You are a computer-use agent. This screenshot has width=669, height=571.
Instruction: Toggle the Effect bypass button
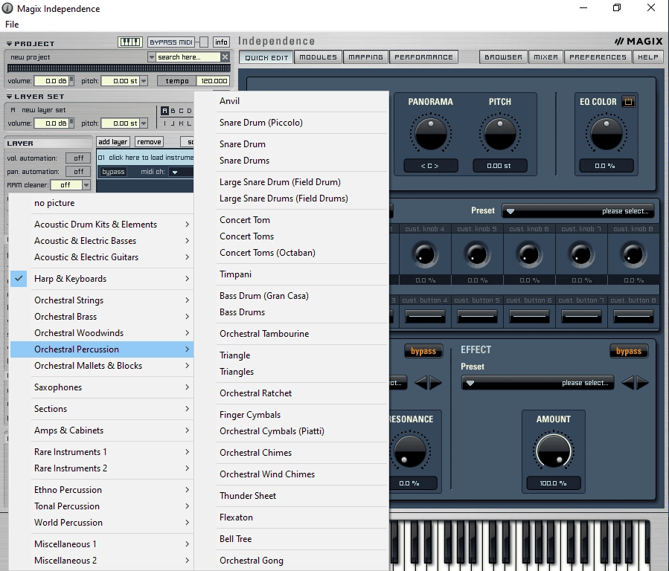[629, 351]
